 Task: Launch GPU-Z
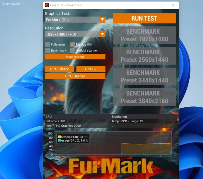point(91,69)
